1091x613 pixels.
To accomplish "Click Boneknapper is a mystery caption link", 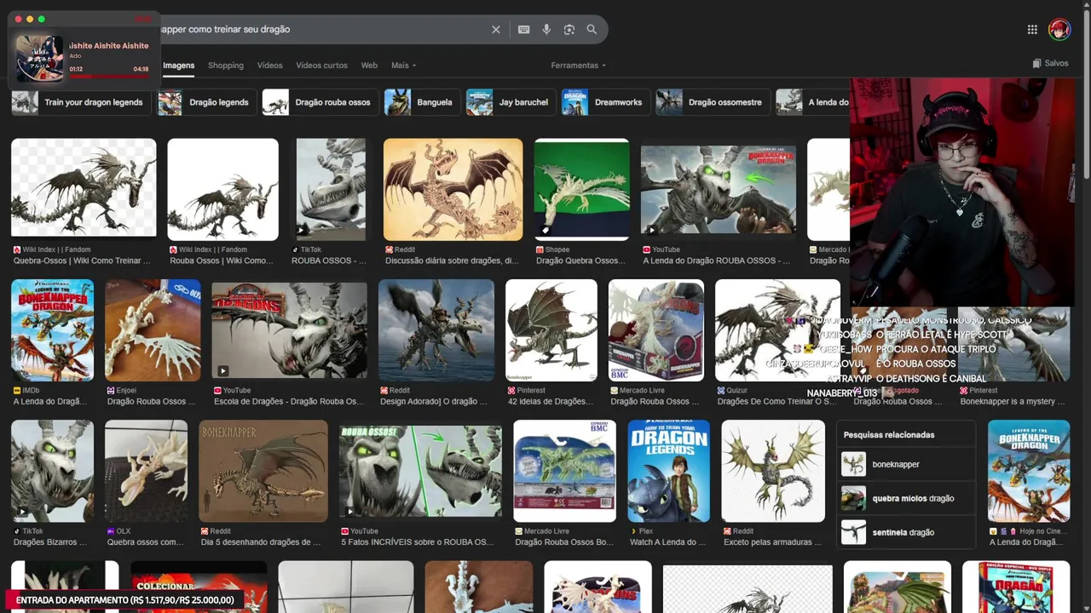I will pos(1013,401).
